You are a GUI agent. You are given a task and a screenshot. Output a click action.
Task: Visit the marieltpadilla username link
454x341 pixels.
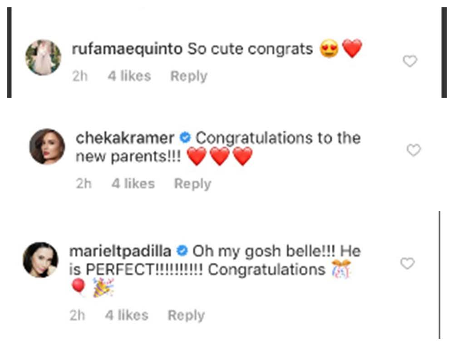(x=120, y=251)
